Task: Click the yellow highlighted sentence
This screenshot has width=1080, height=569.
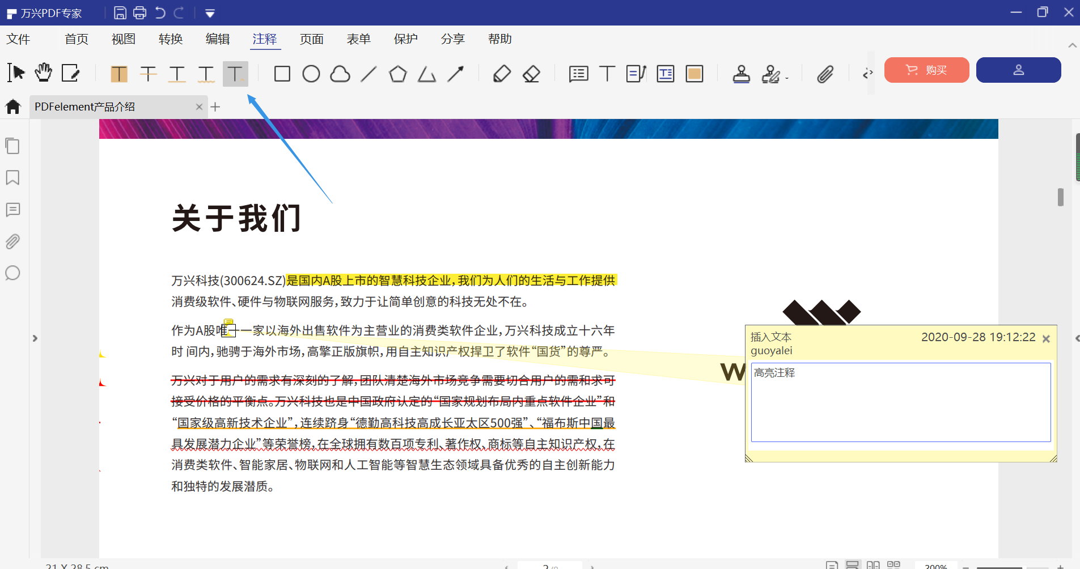Action: click(451, 281)
